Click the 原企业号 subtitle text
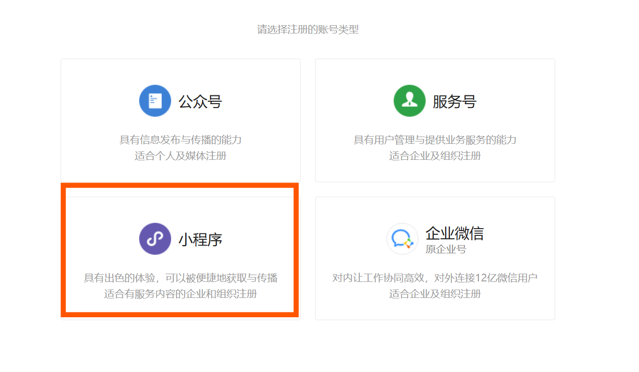Screen dimensions: 639x372 (x=446, y=249)
